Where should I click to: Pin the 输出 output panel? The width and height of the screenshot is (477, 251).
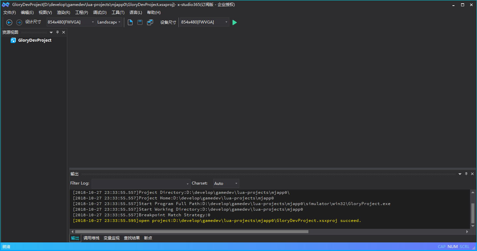[x=466, y=174]
